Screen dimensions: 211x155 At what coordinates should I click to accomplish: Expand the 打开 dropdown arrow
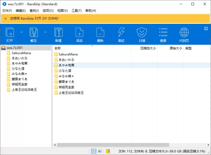[x=22, y=32]
